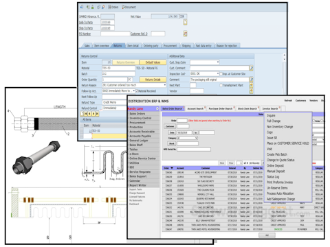Click THE PENTAGON customer row in results
The width and height of the screenshot is (330, 247).
(243, 177)
